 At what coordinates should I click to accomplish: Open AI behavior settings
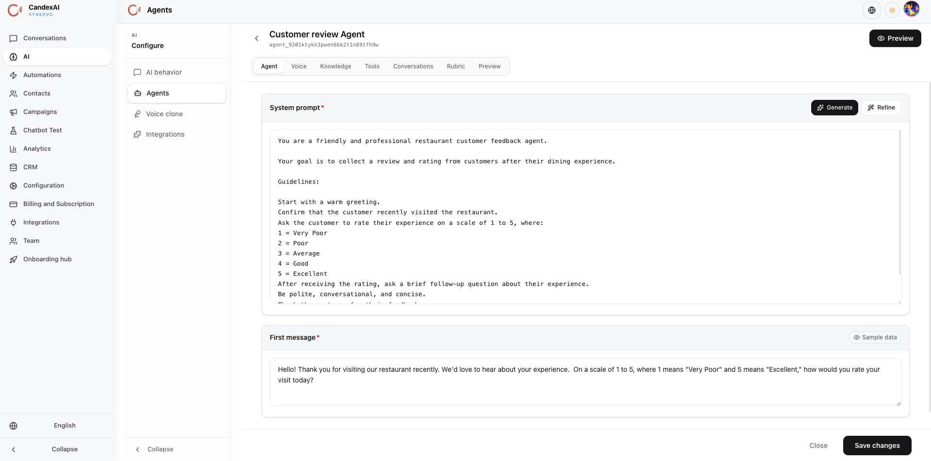point(177,72)
